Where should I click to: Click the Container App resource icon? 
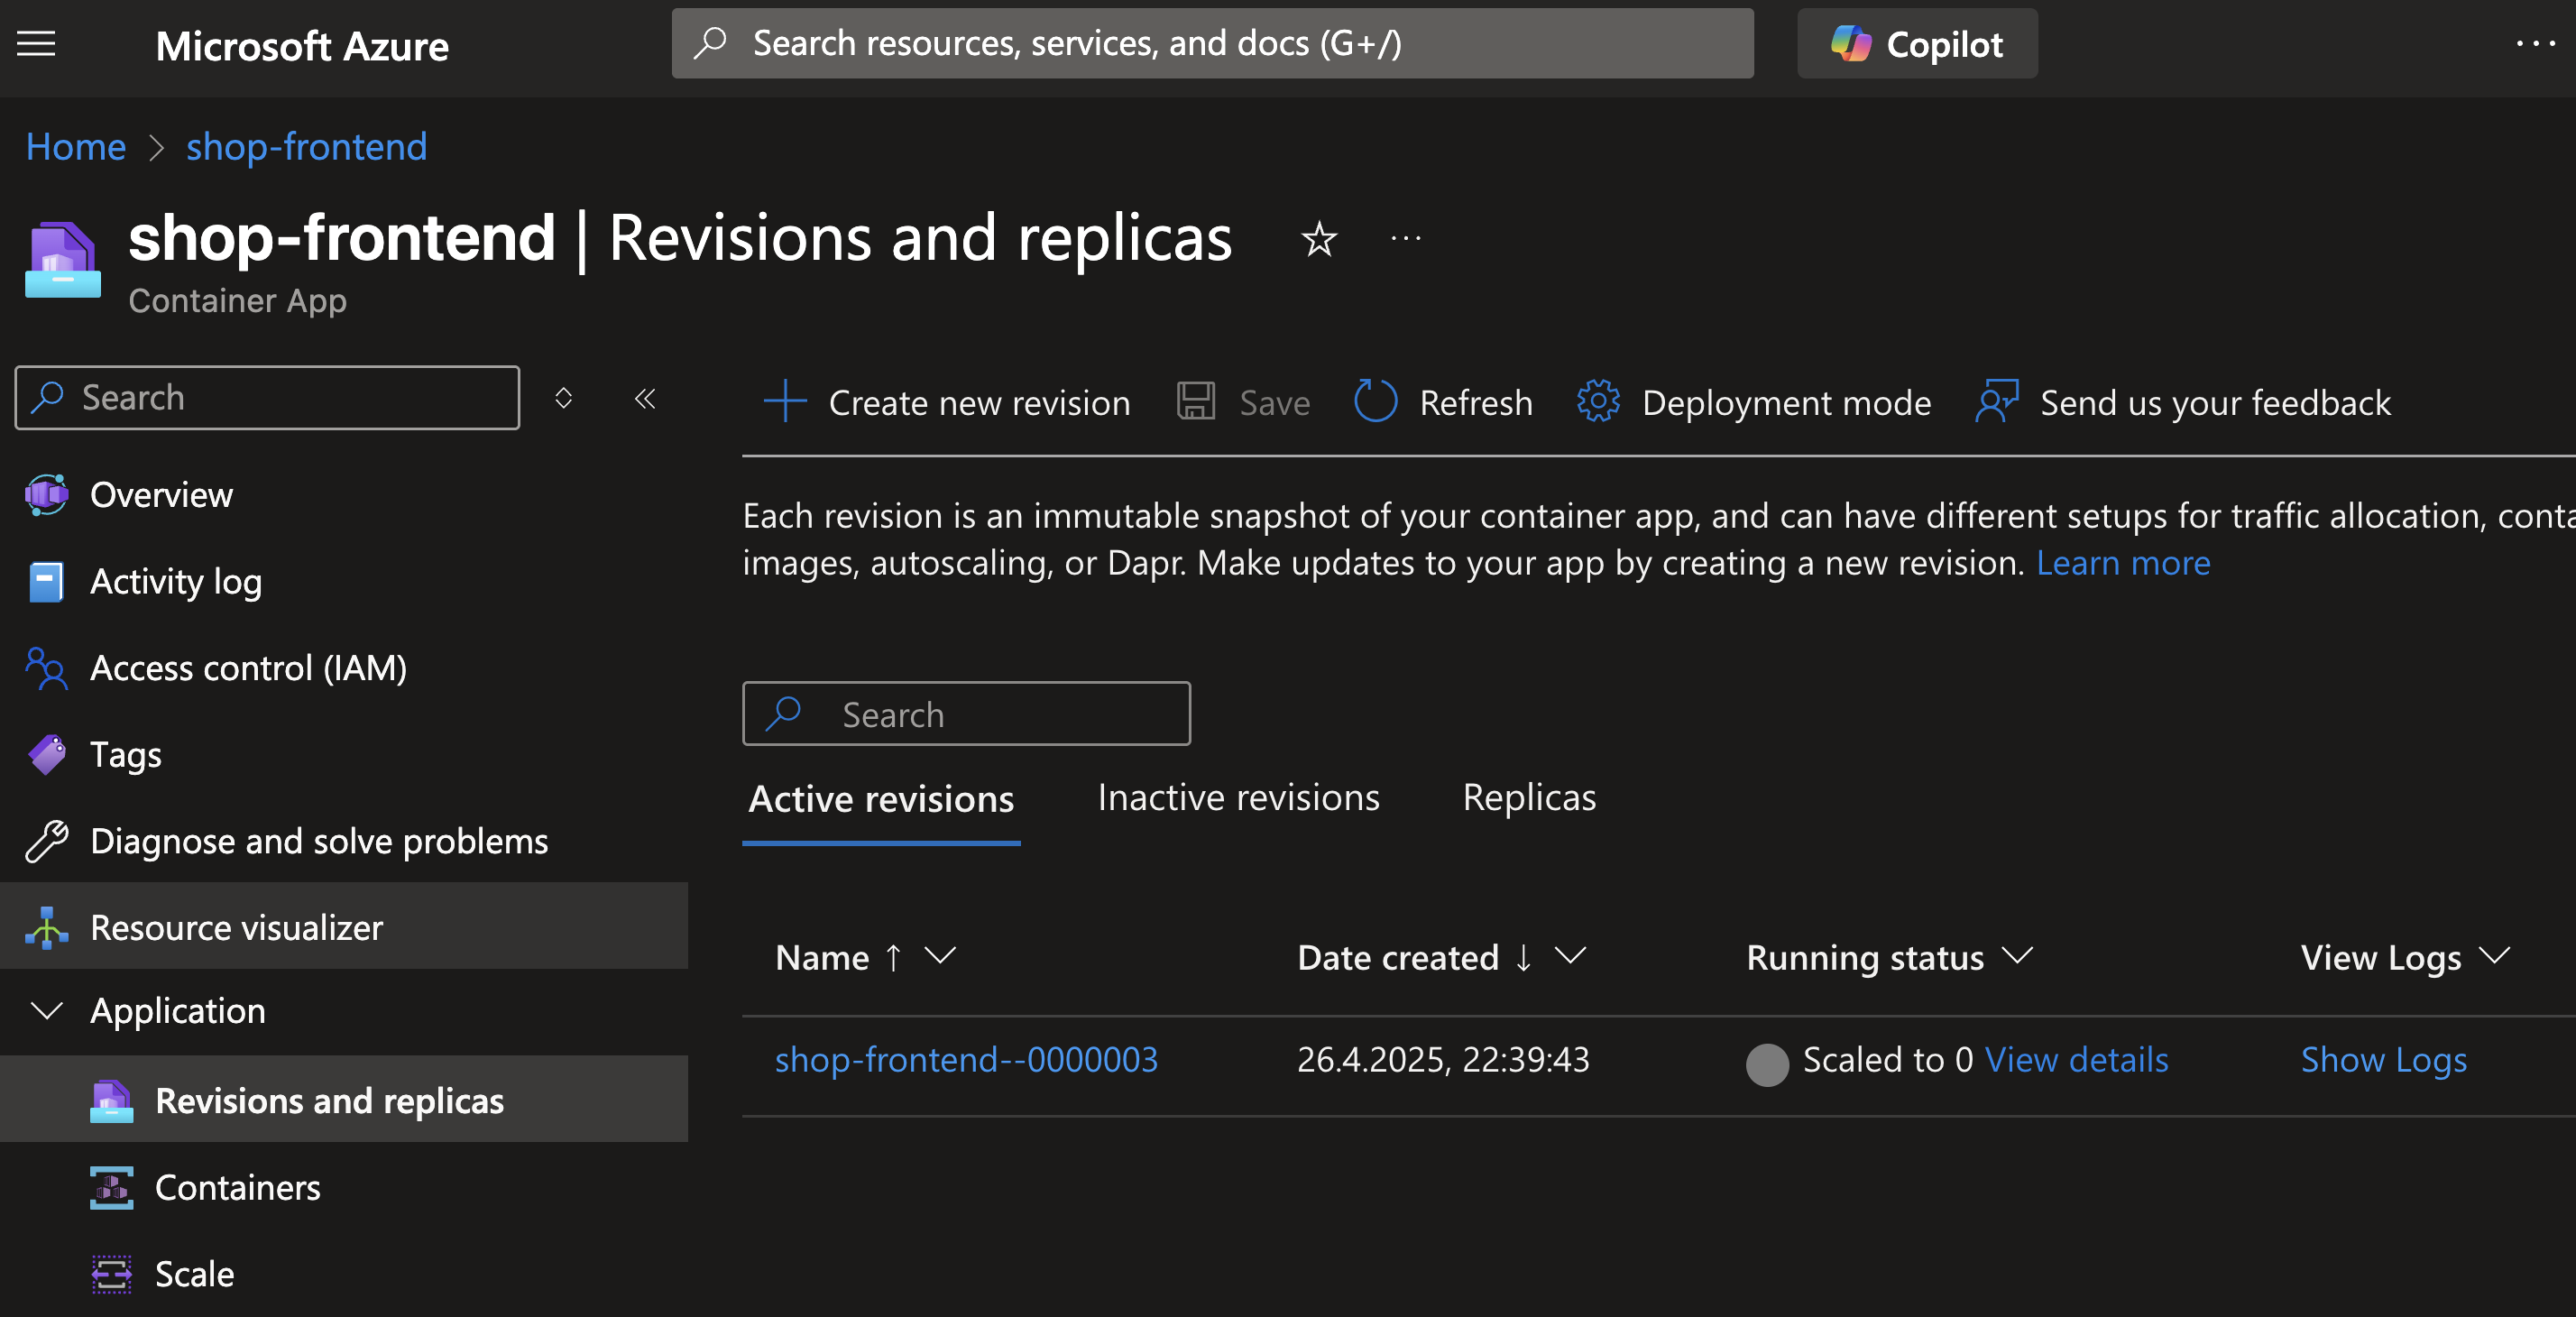click(62, 260)
